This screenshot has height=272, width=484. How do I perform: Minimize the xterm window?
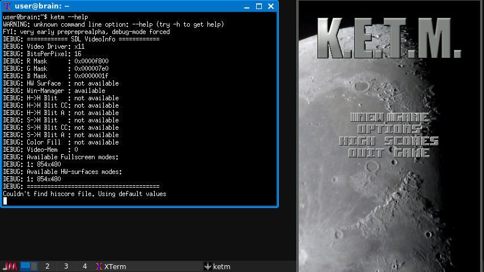coord(247,6)
